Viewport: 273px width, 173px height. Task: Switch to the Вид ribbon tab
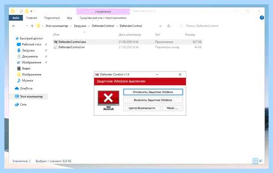point(70,18)
